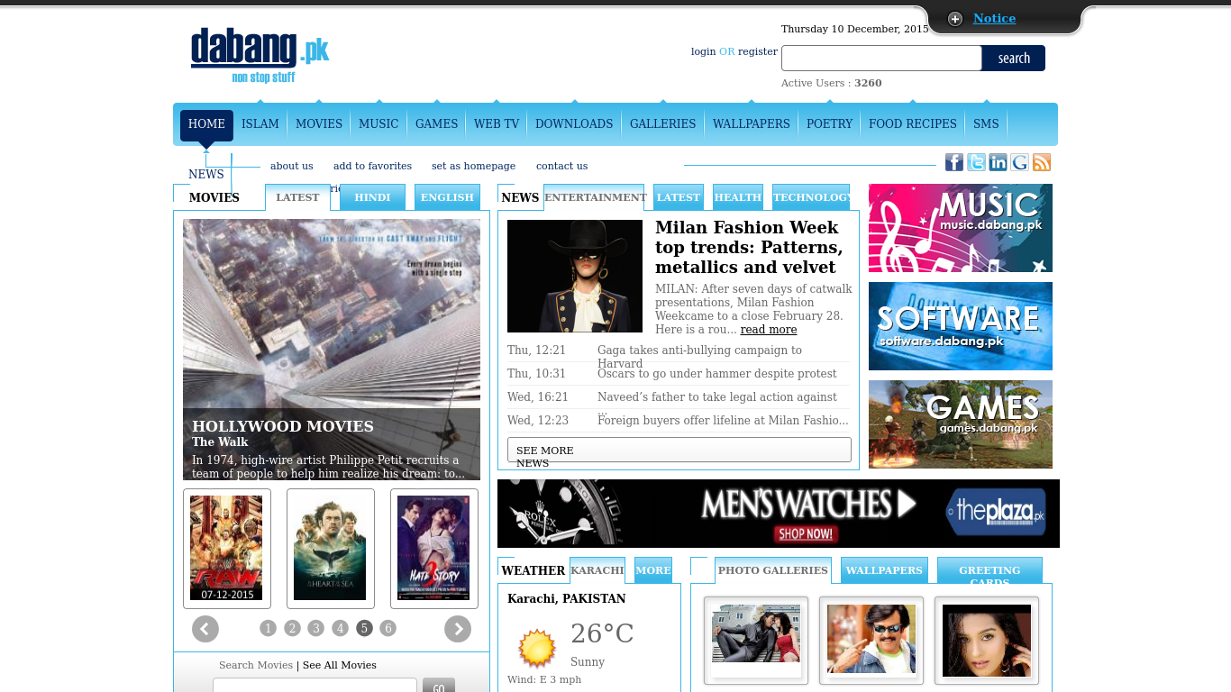Viewport: 1231px width, 692px height.
Task: Switch to the TECHNOLOGY news tab
Action: tap(811, 197)
